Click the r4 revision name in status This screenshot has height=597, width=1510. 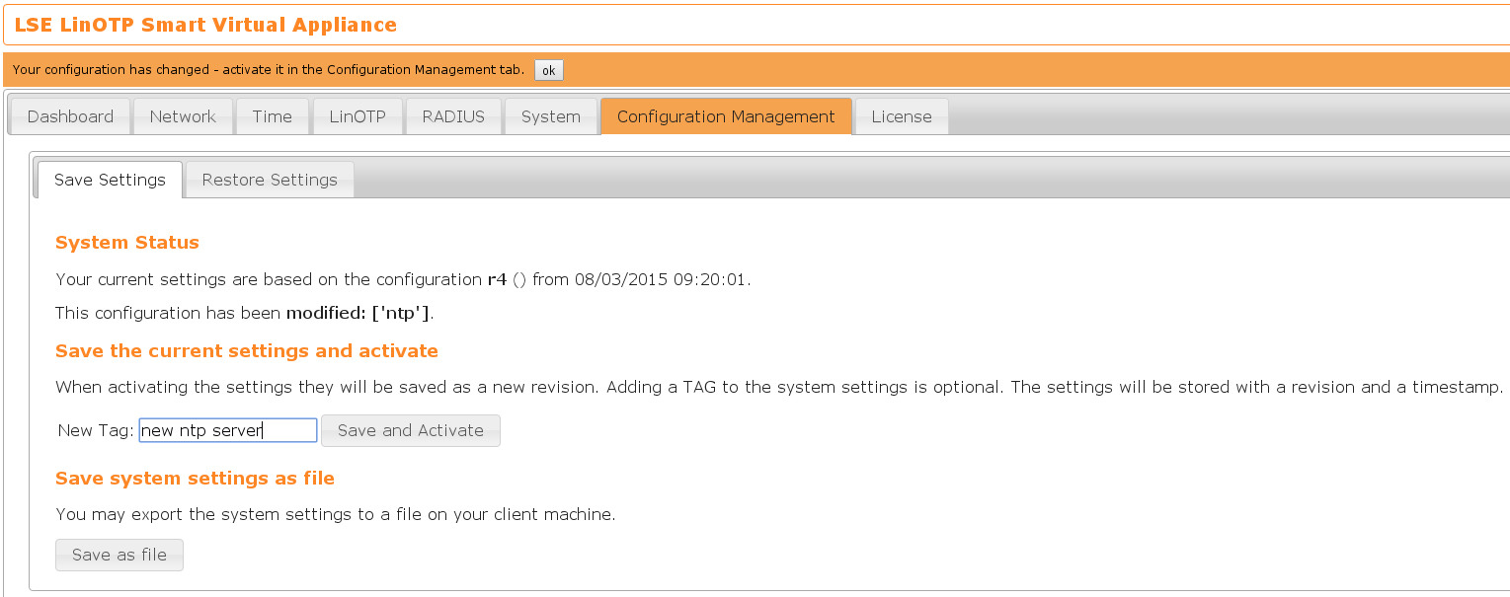point(497,279)
